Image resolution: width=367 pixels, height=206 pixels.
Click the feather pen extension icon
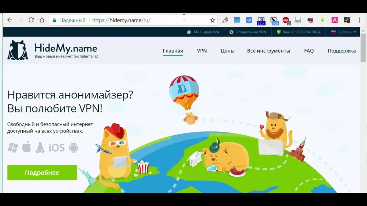point(225,20)
